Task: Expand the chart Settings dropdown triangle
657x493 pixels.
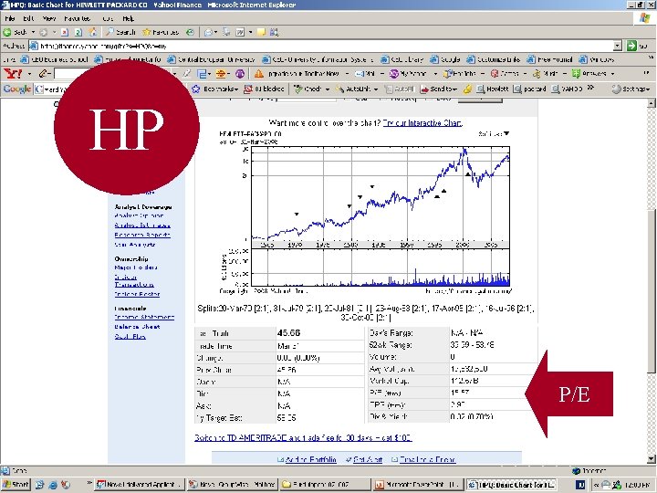Action: (506, 133)
